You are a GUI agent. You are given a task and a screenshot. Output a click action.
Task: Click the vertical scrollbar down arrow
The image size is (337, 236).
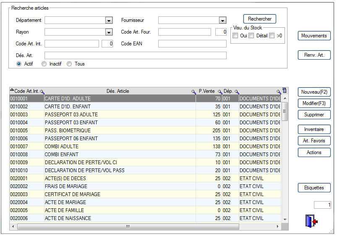click(x=285, y=220)
